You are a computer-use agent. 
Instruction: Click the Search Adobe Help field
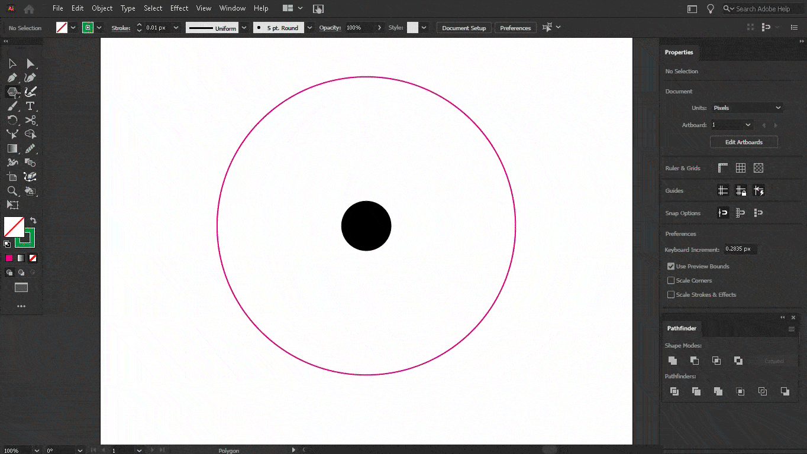(x=763, y=9)
